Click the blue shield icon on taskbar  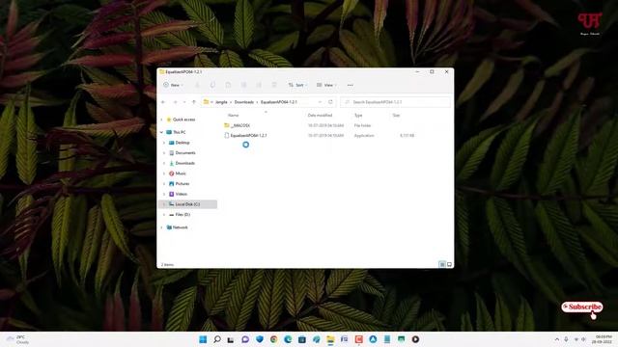pyautogui.click(x=260, y=339)
